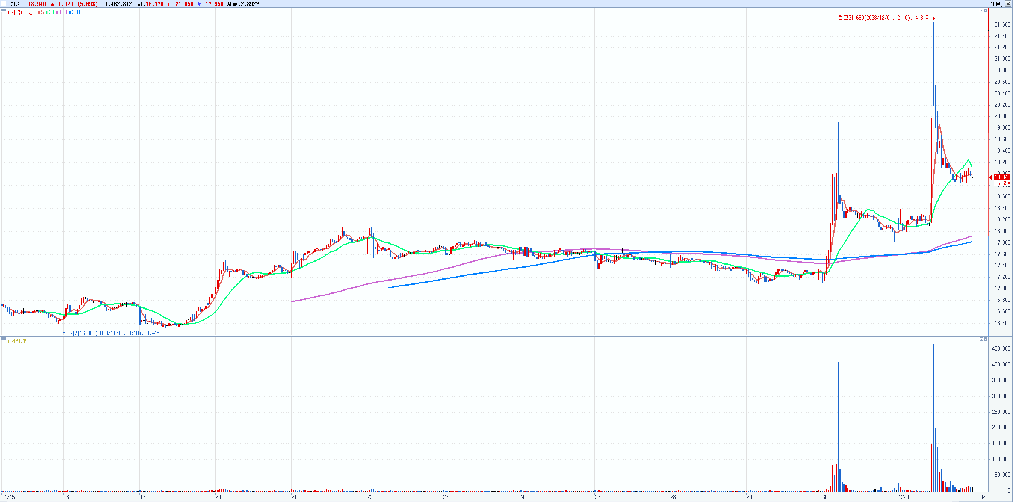Image resolution: width=1013 pixels, height=502 pixels.
Task: Tick the checkbox beside 원준 stock name
Action: 4,4
